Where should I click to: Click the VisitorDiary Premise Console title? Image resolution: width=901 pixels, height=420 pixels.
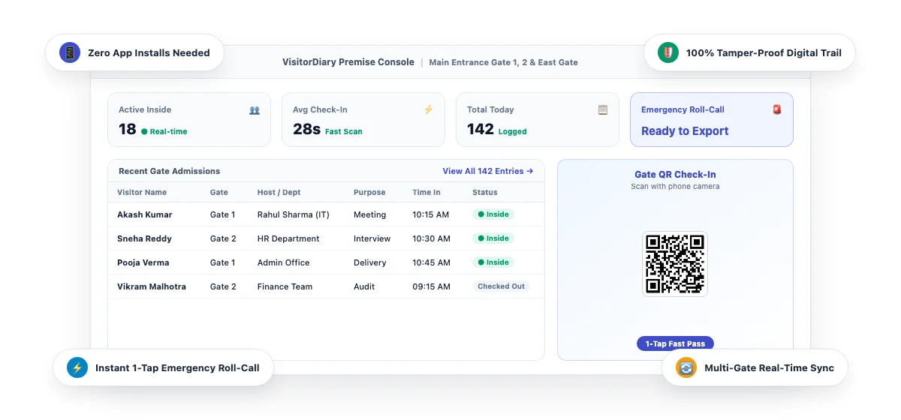[x=348, y=62]
